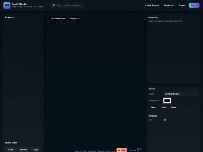Click the search magnifier icon
This screenshot has width=203, height=152.
coord(53,5)
